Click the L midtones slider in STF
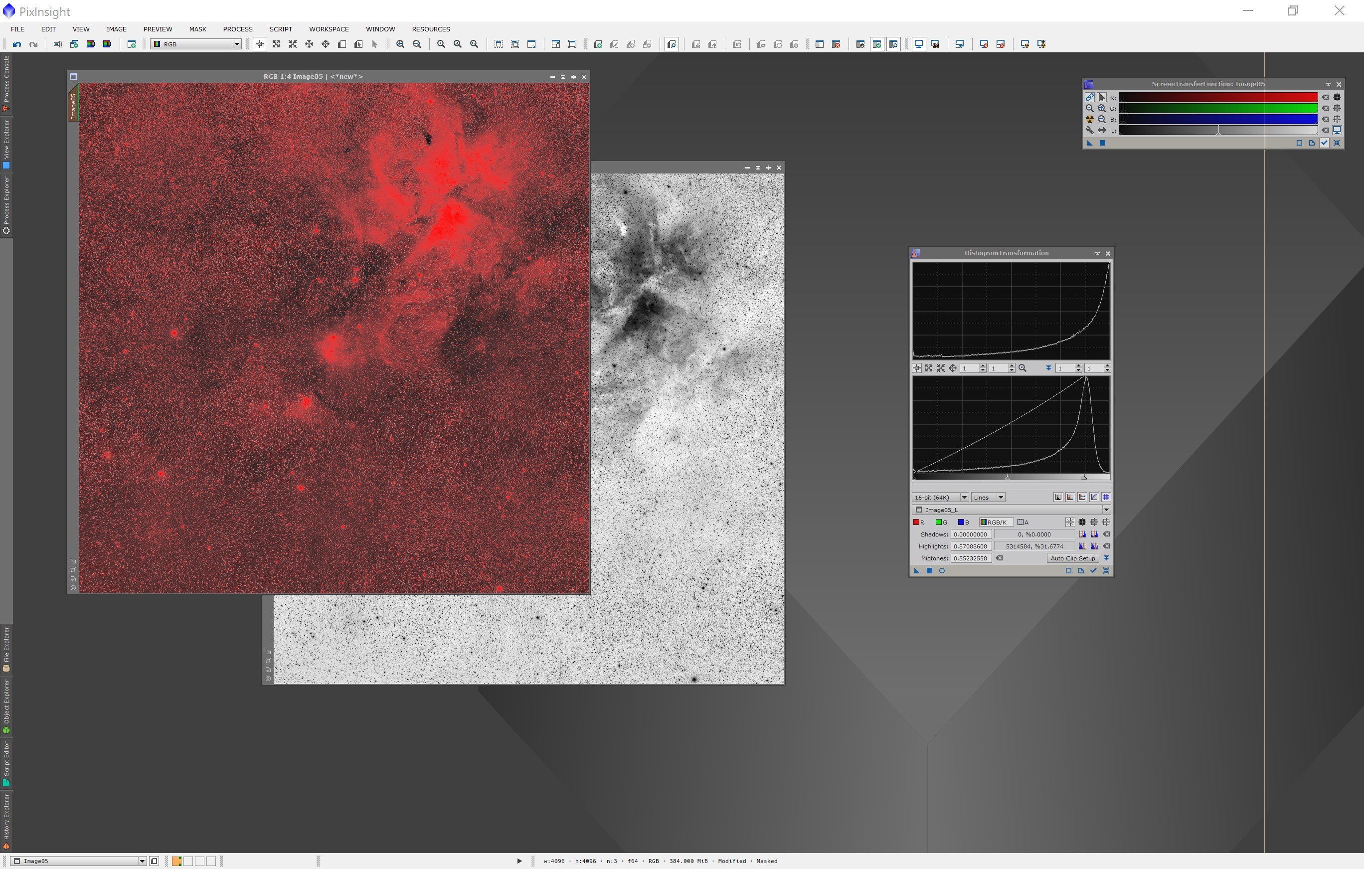The image size is (1364, 869). point(1219,131)
